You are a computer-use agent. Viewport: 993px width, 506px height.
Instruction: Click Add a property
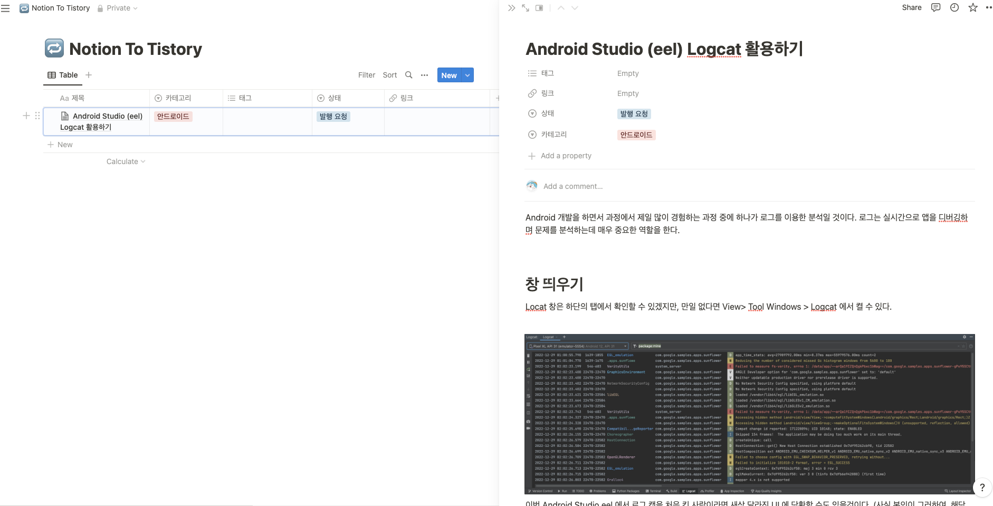point(560,156)
